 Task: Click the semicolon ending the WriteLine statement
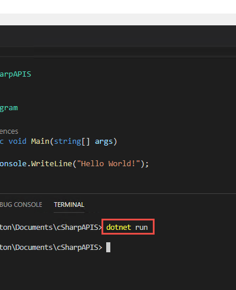coord(147,164)
